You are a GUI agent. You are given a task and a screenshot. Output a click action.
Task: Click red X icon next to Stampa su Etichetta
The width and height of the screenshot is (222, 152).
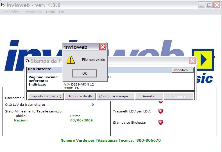tap(160, 123)
